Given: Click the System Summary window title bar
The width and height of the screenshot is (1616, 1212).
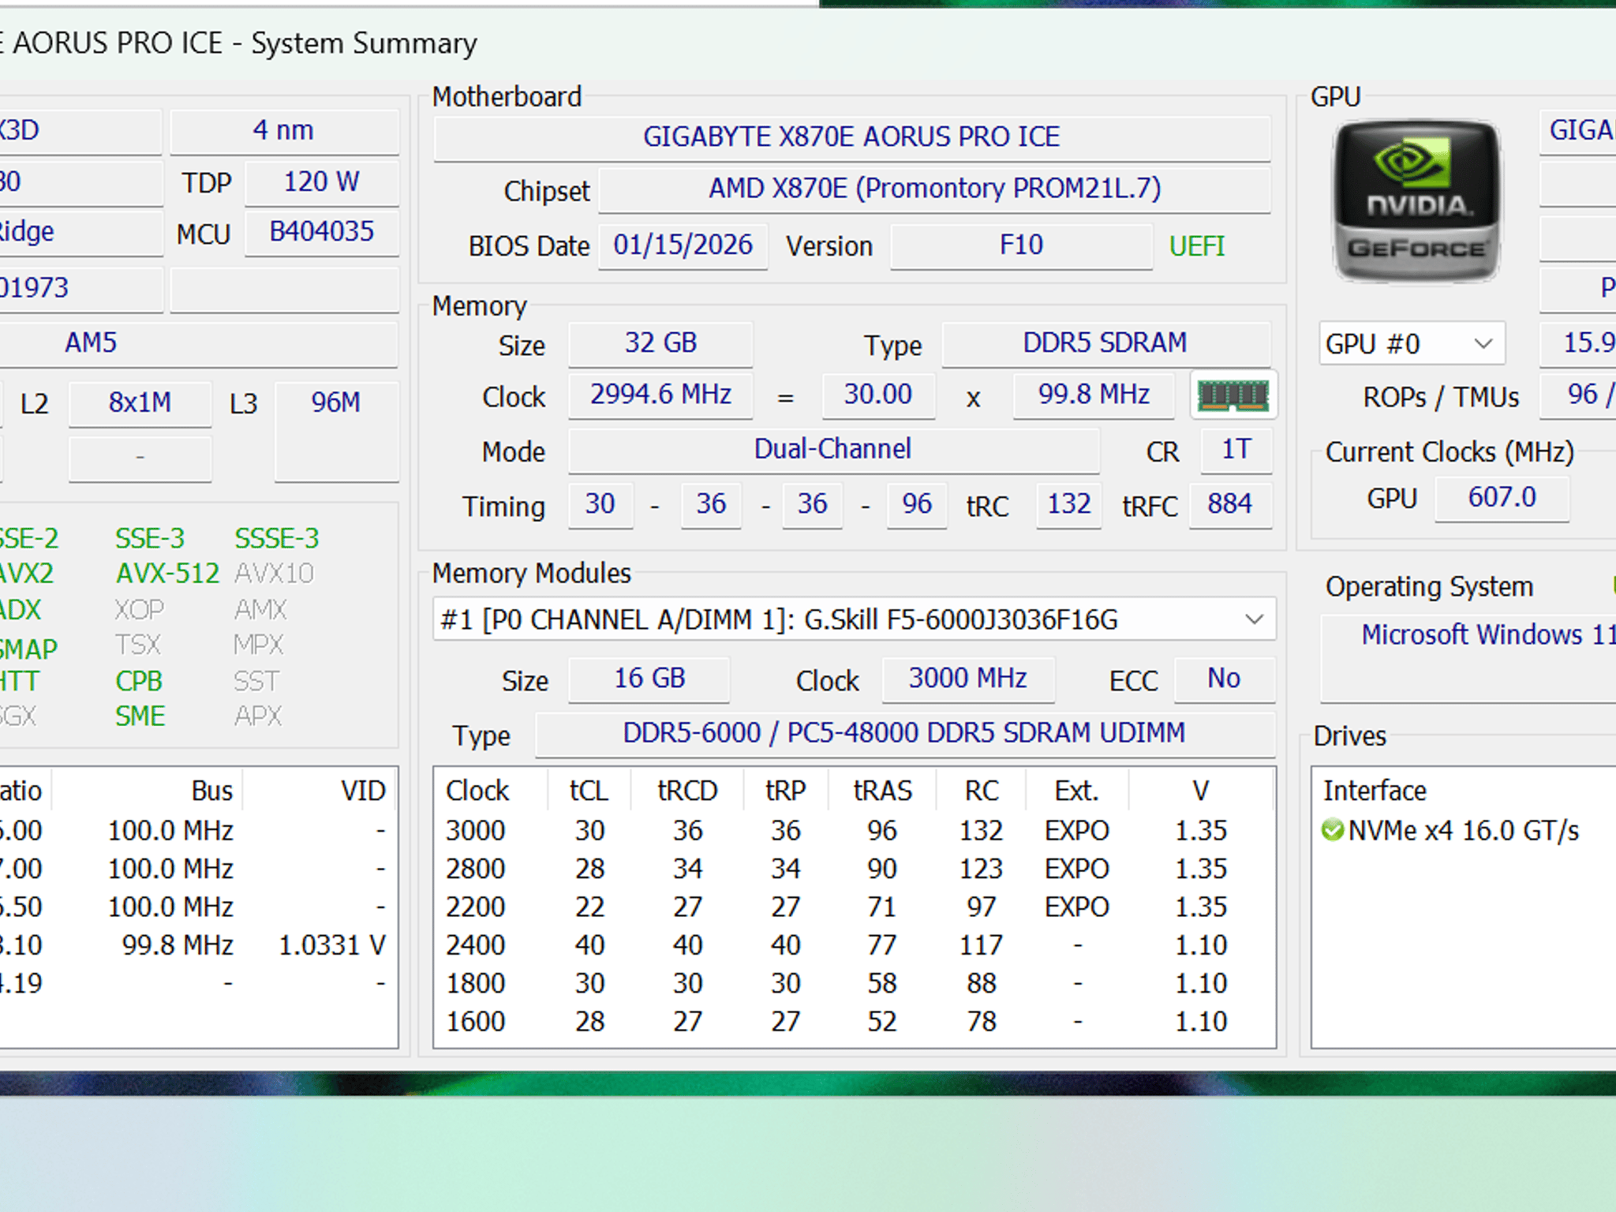Looking at the screenshot, I should (x=808, y=43).
